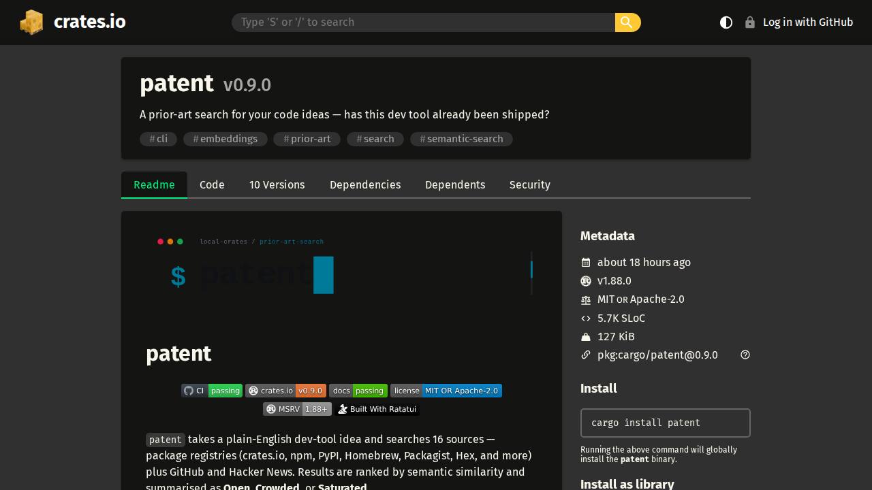The image size is (872, 490).
Task: Toggle the light/dark color theme
Action: [x=726, y=22]
